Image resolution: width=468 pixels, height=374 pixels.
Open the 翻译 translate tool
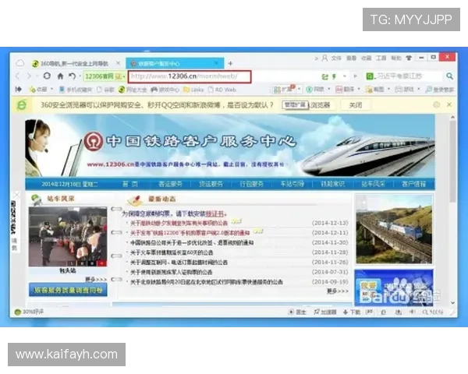pyautogui.click(x=345, y=89)
